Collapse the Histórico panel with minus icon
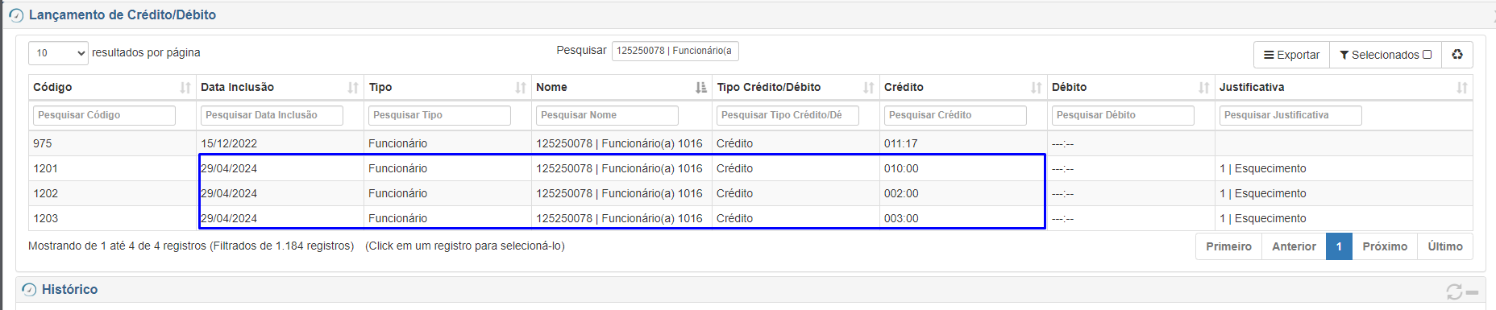1496x310 pixels. pos(1472,292)
